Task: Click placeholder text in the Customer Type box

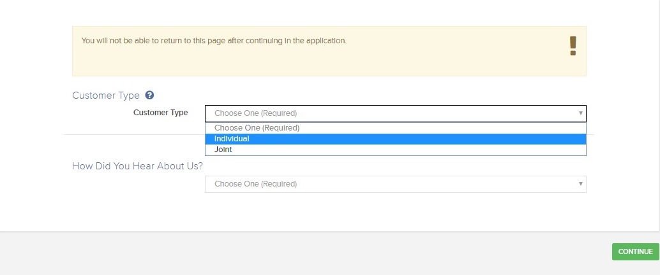Action: pos(255,113)
